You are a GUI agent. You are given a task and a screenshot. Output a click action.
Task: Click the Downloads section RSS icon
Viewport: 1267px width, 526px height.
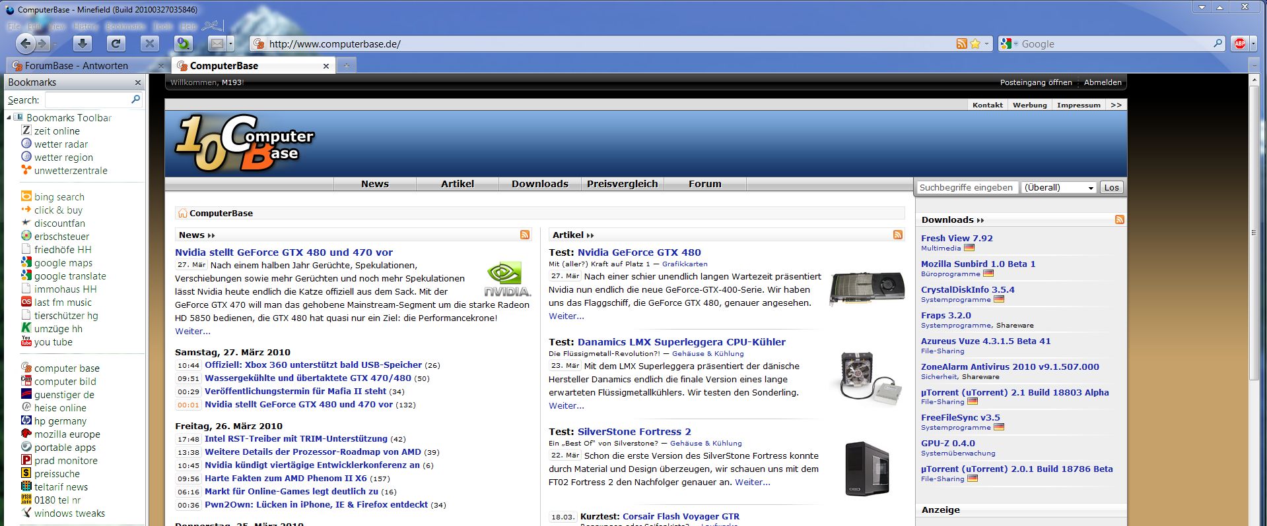pyautogui.click(x=1120, y=219)
